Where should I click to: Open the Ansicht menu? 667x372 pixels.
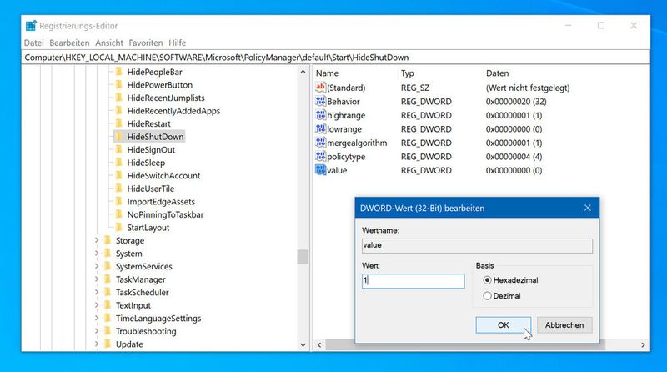coord(109,43)
